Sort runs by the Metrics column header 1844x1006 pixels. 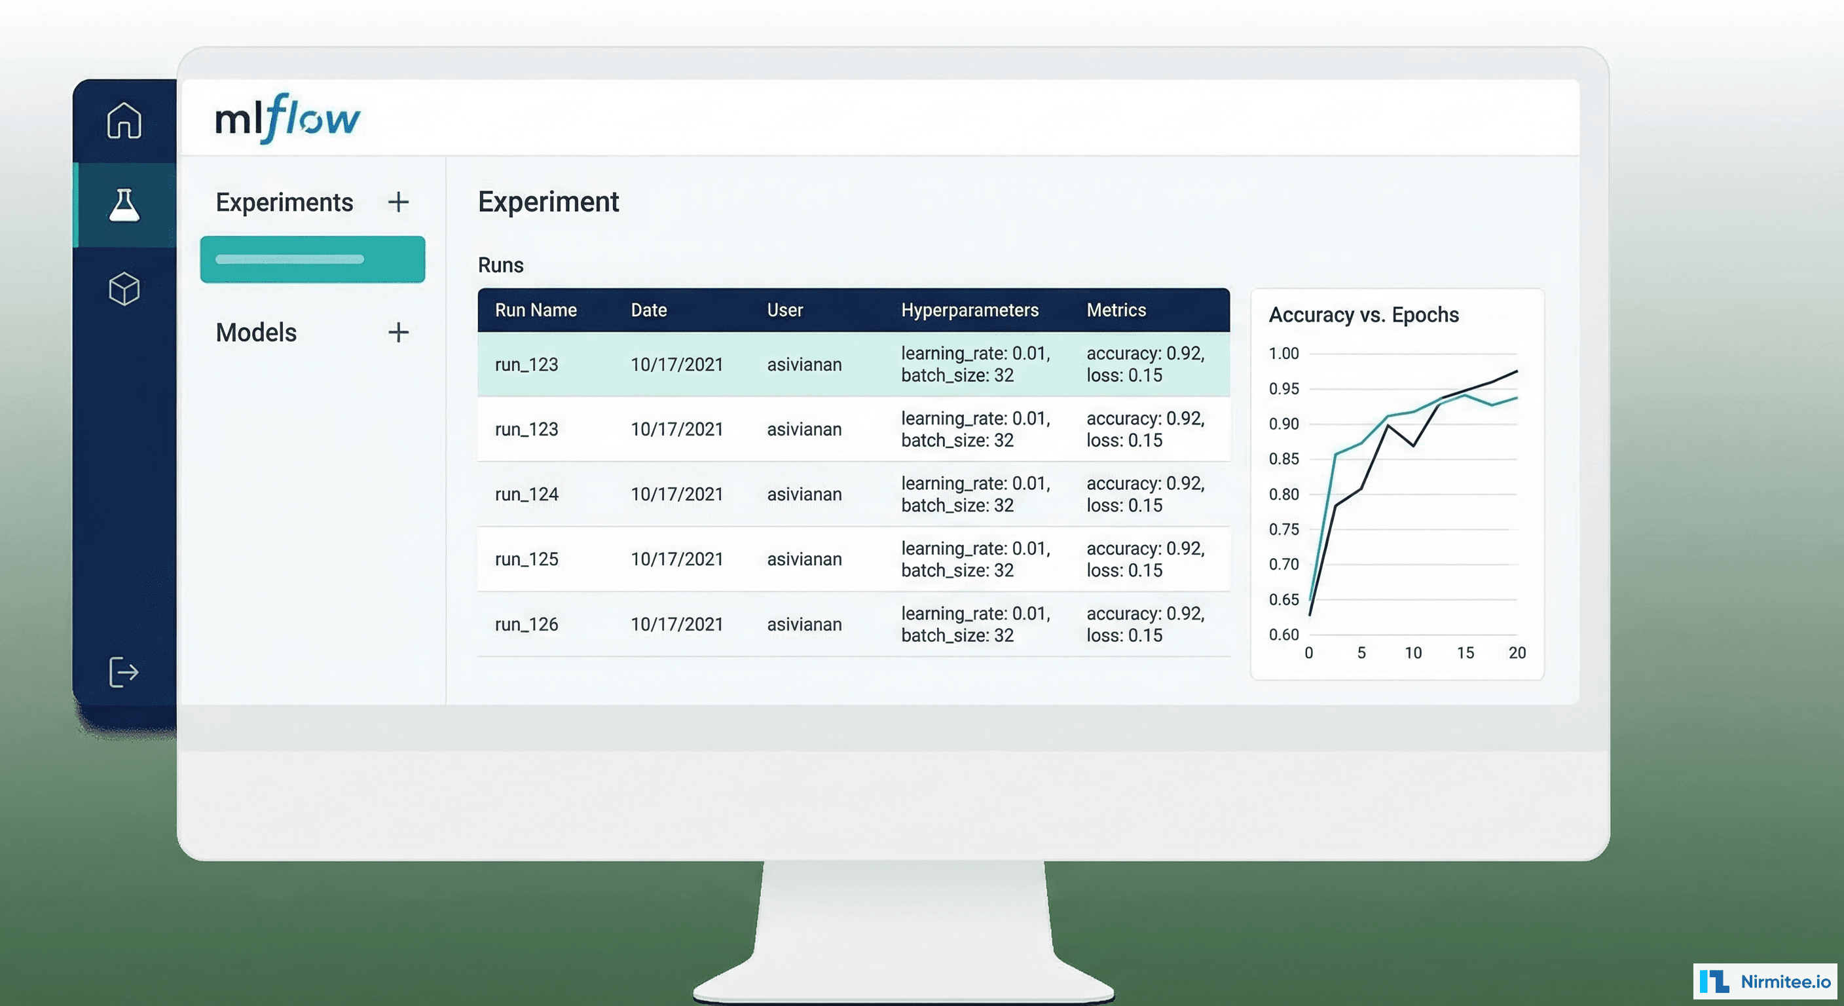tap(1116, 310)
